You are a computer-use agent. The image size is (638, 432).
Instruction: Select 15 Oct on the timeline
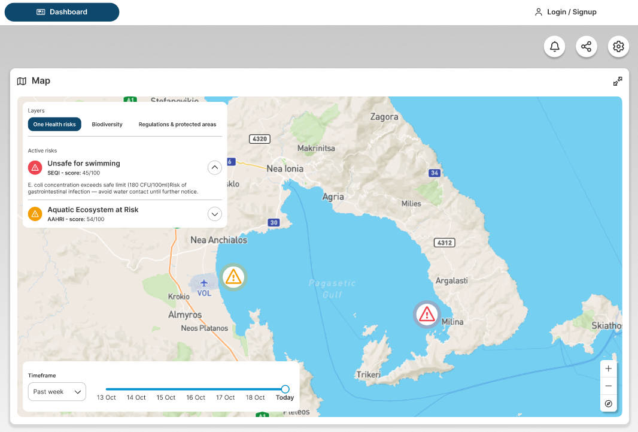(x=166, y=397)
